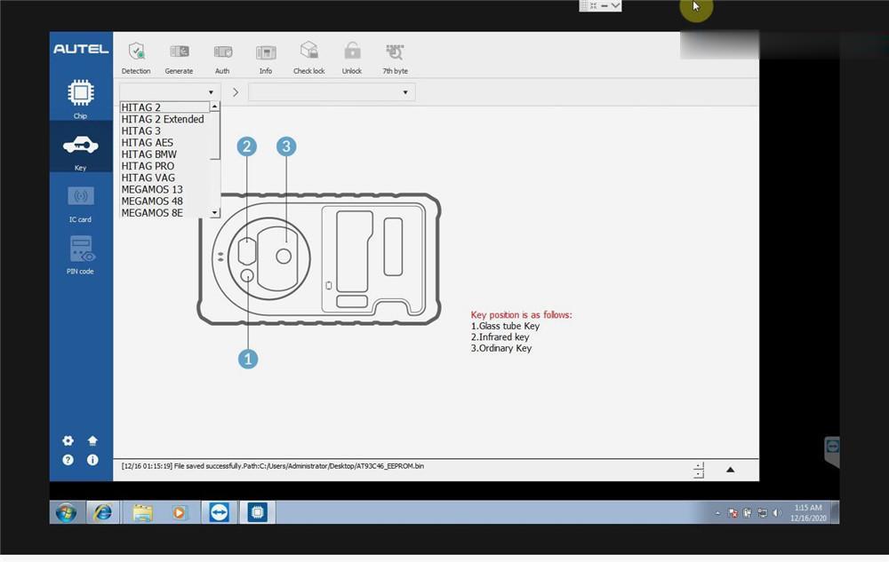Click dropdown list scroll up arrow

[x=215, y=107]
